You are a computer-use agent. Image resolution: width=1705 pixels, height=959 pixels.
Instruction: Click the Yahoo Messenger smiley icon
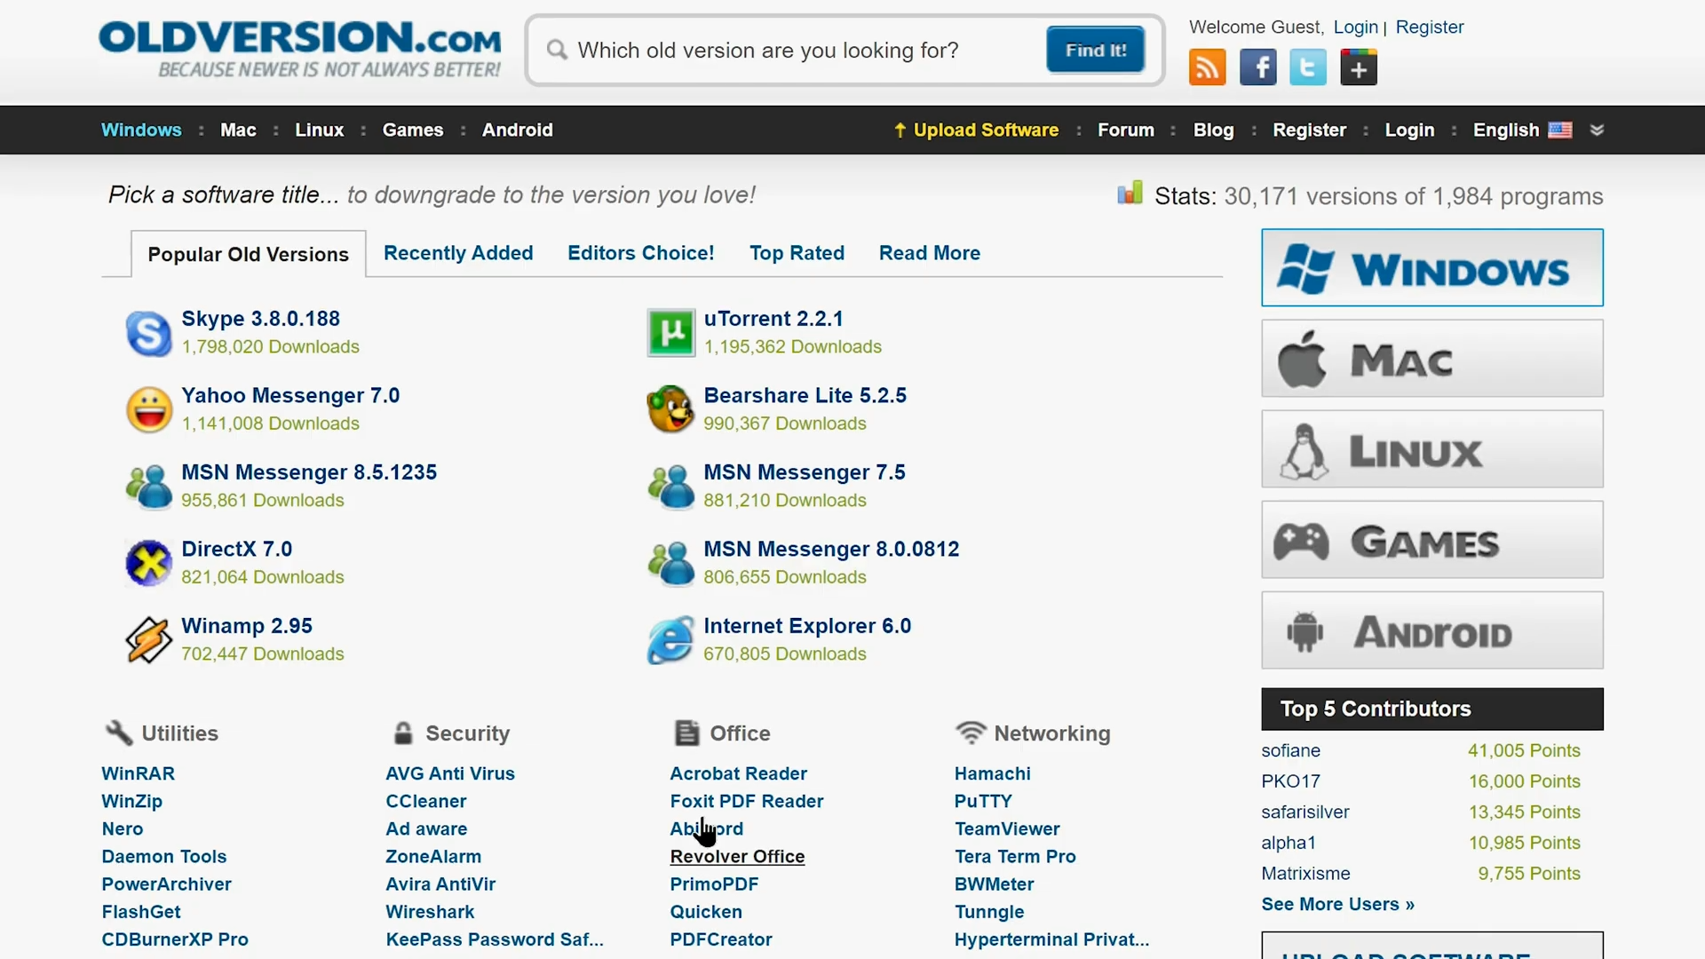[148, 409]
